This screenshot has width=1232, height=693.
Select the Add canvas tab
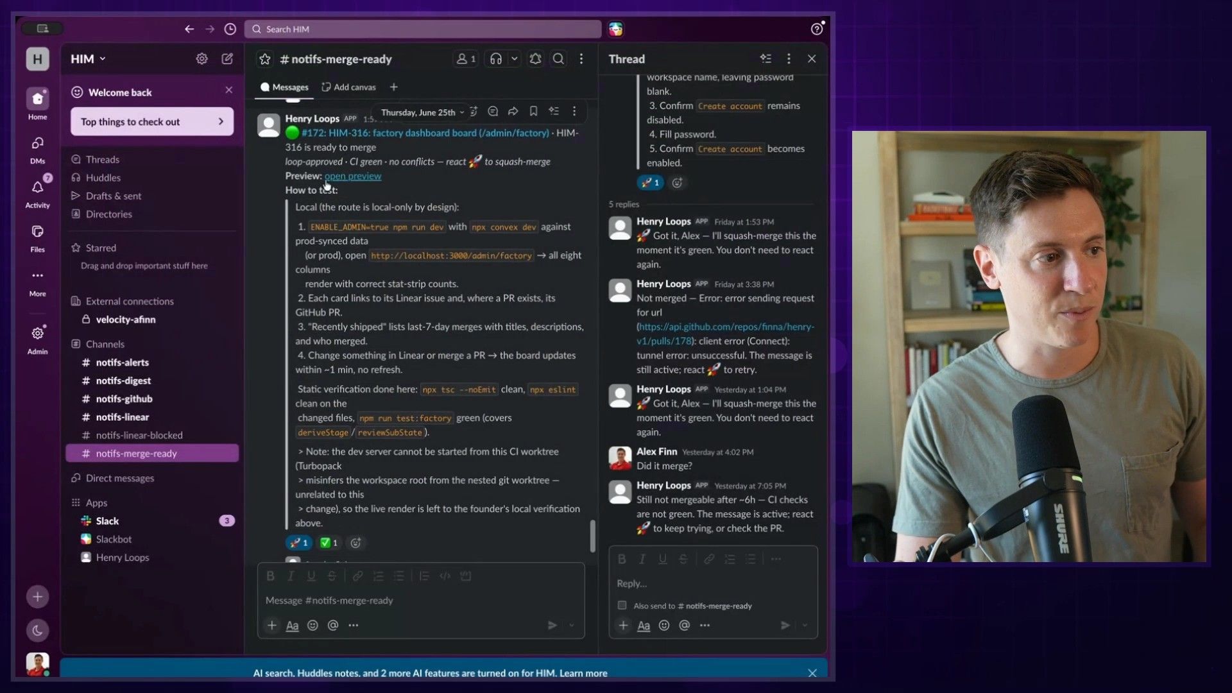pyautogui.click(x=349, y=87)
